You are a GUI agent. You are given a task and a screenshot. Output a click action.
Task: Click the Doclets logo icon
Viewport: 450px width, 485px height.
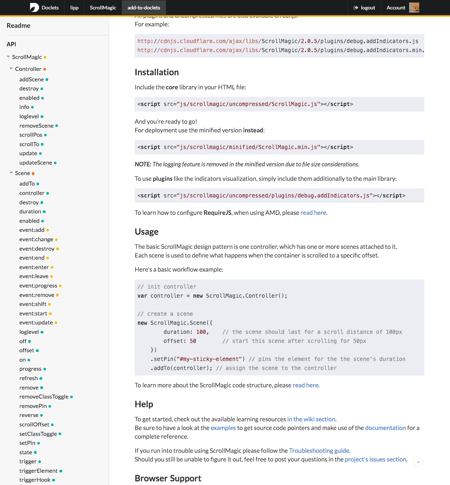coord(34,8)
